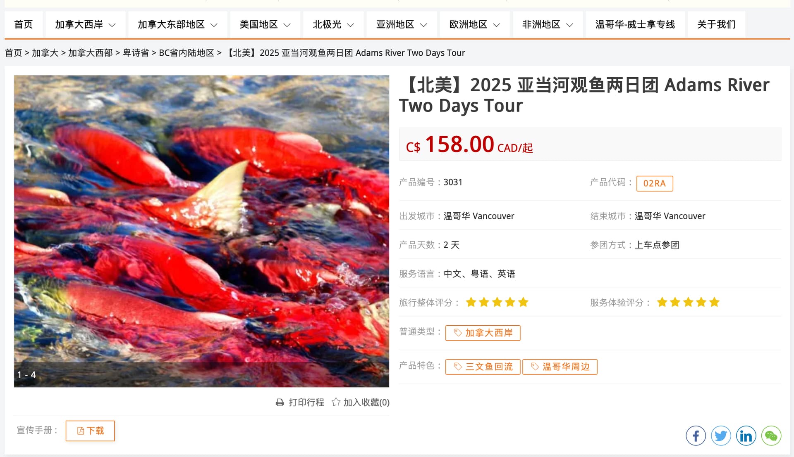Click the star icon to 加入收藏
The image size is (794, 457).
[336, 402]
